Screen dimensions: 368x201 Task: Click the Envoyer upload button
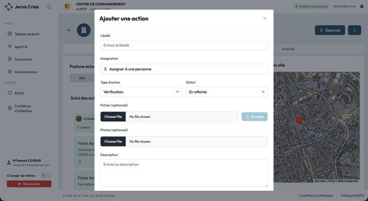[x=254, y=117]
